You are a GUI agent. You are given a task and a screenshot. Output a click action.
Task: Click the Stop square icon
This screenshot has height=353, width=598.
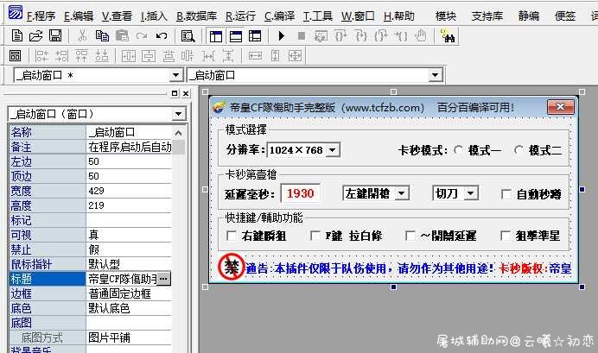[x=302, y=36]
